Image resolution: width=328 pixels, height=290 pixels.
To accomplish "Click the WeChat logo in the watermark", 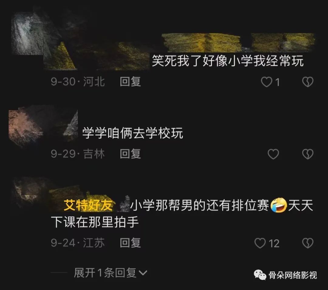I will click(260, 275).
